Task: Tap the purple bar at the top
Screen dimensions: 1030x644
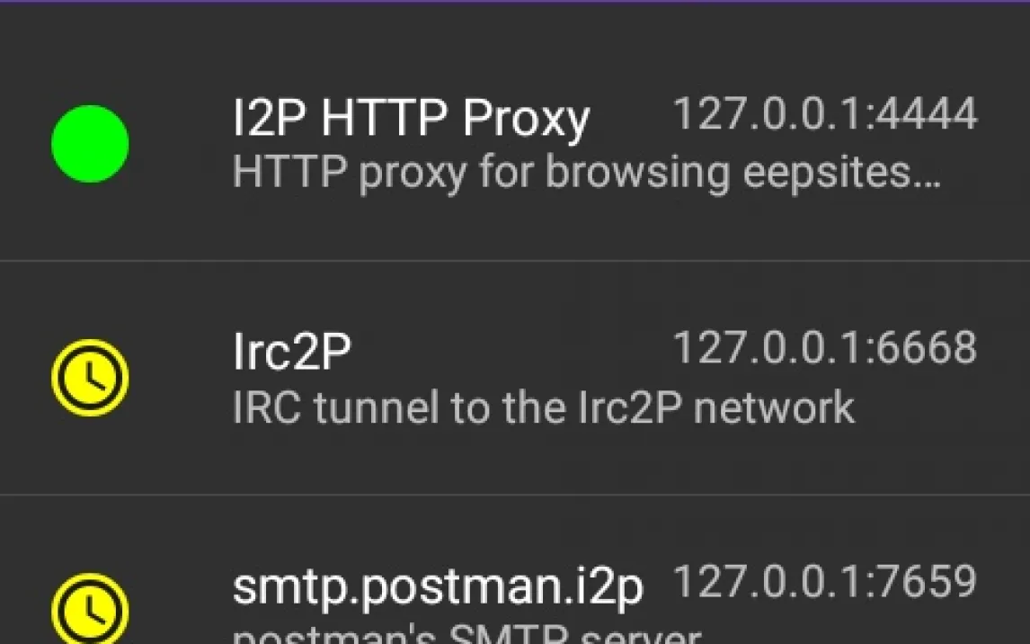Action: (x=515, y=2)
